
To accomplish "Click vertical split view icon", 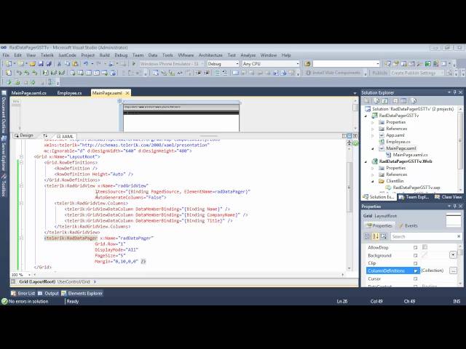I will pyautogui.click(x=344, y=136).
